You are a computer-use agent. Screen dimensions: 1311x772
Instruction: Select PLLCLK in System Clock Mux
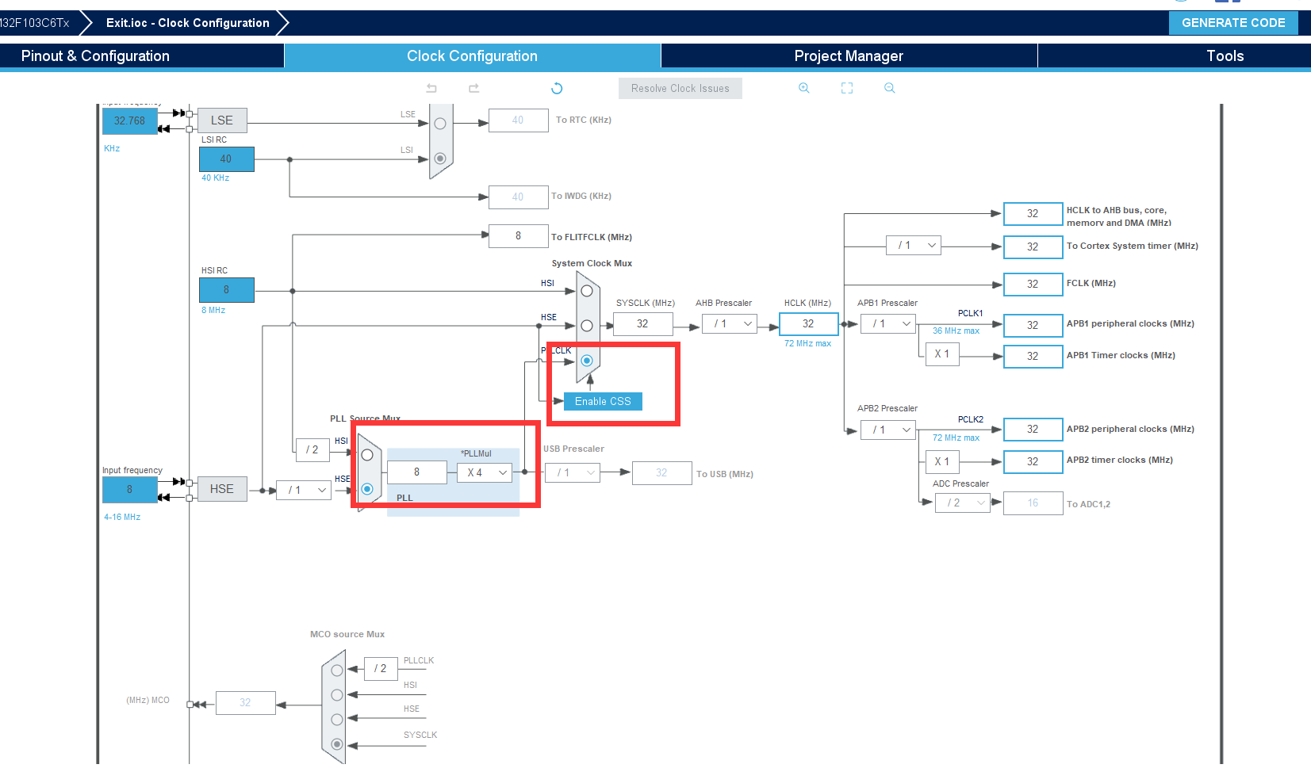coord(587,361)
